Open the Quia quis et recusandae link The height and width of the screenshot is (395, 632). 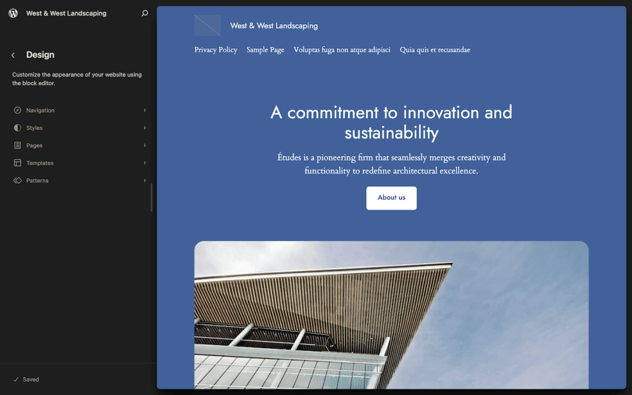[x=435, y=49]
